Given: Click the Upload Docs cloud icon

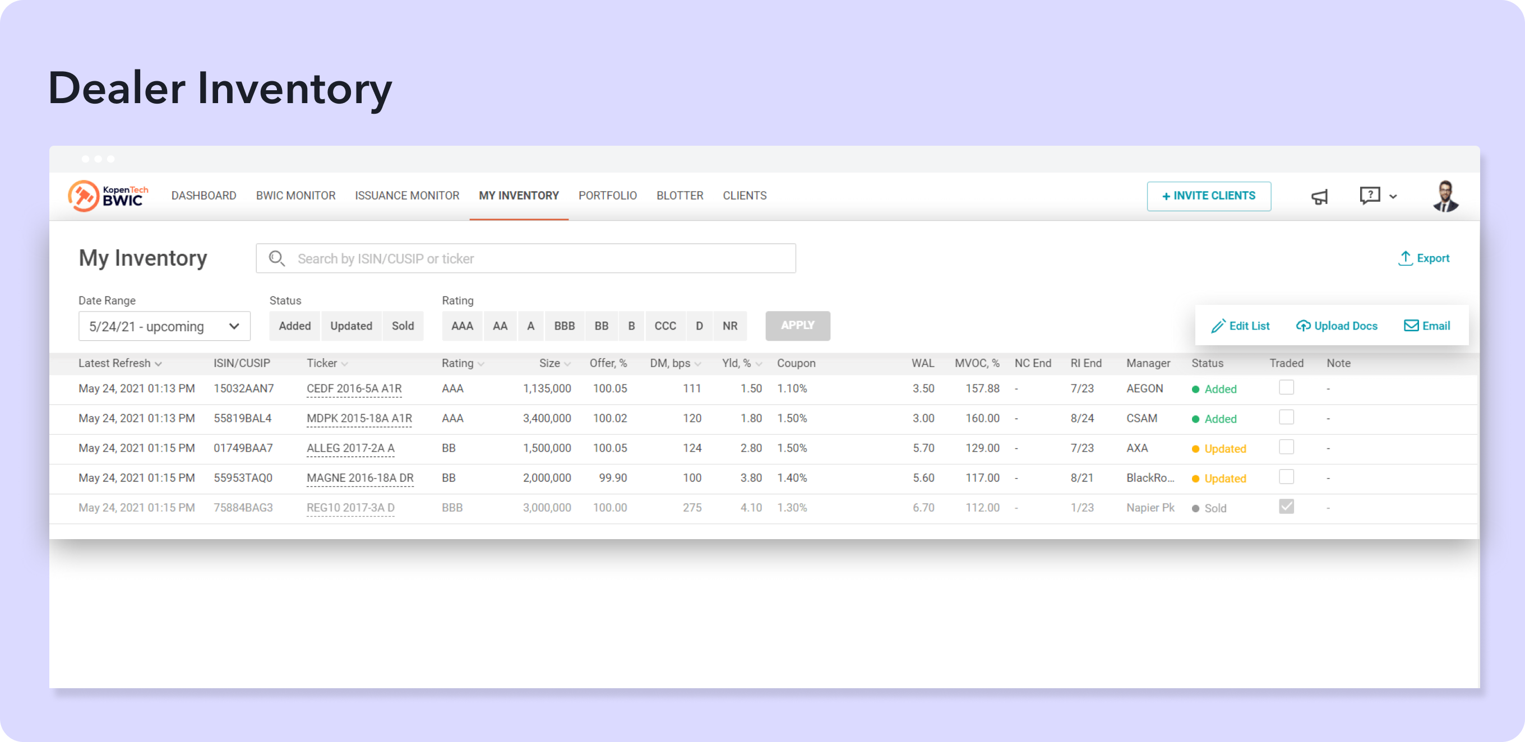Looking at the screenshot, I should click(x=1302, y=326).
